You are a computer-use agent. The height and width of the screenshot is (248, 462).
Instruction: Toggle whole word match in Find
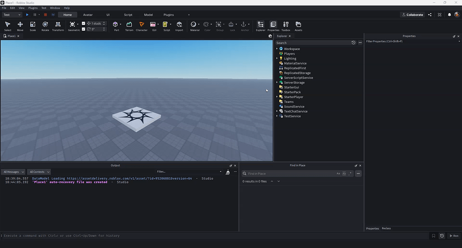pyautogui.click(x=344, y=174)
